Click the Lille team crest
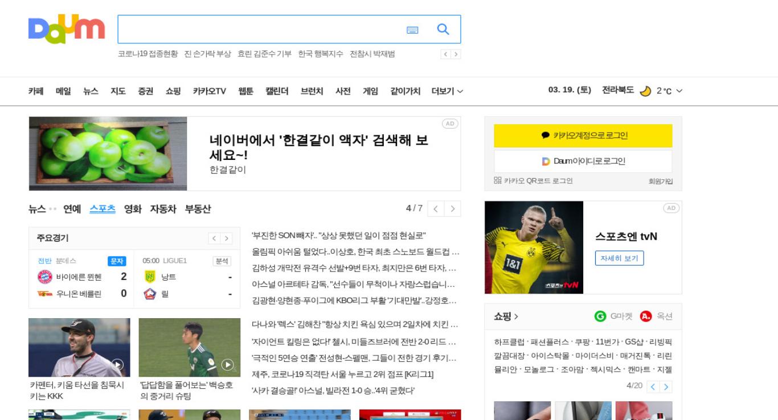This screenshot has height=420, width=778. coord(150,294)
